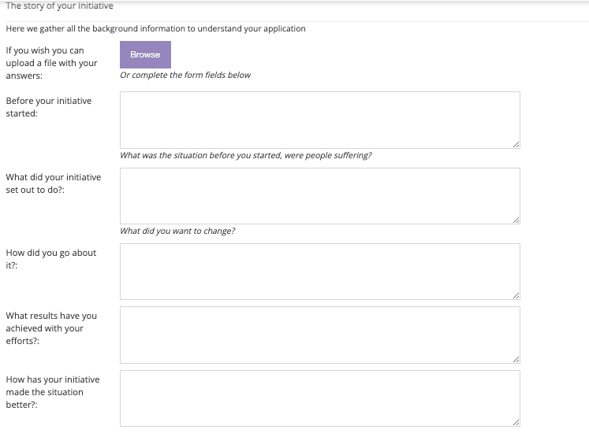Click the purple Browse upload button
Image resolution: width=589 pixels, height=433 pixels.
tap(145, 55)
